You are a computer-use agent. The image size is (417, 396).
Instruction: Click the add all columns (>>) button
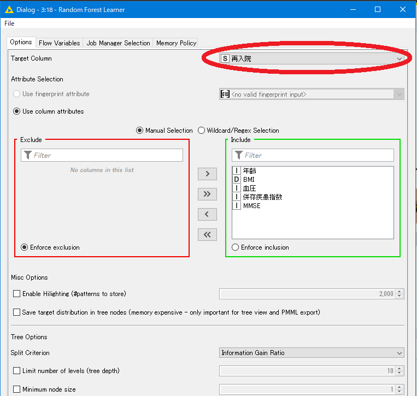tap(207, 194)
